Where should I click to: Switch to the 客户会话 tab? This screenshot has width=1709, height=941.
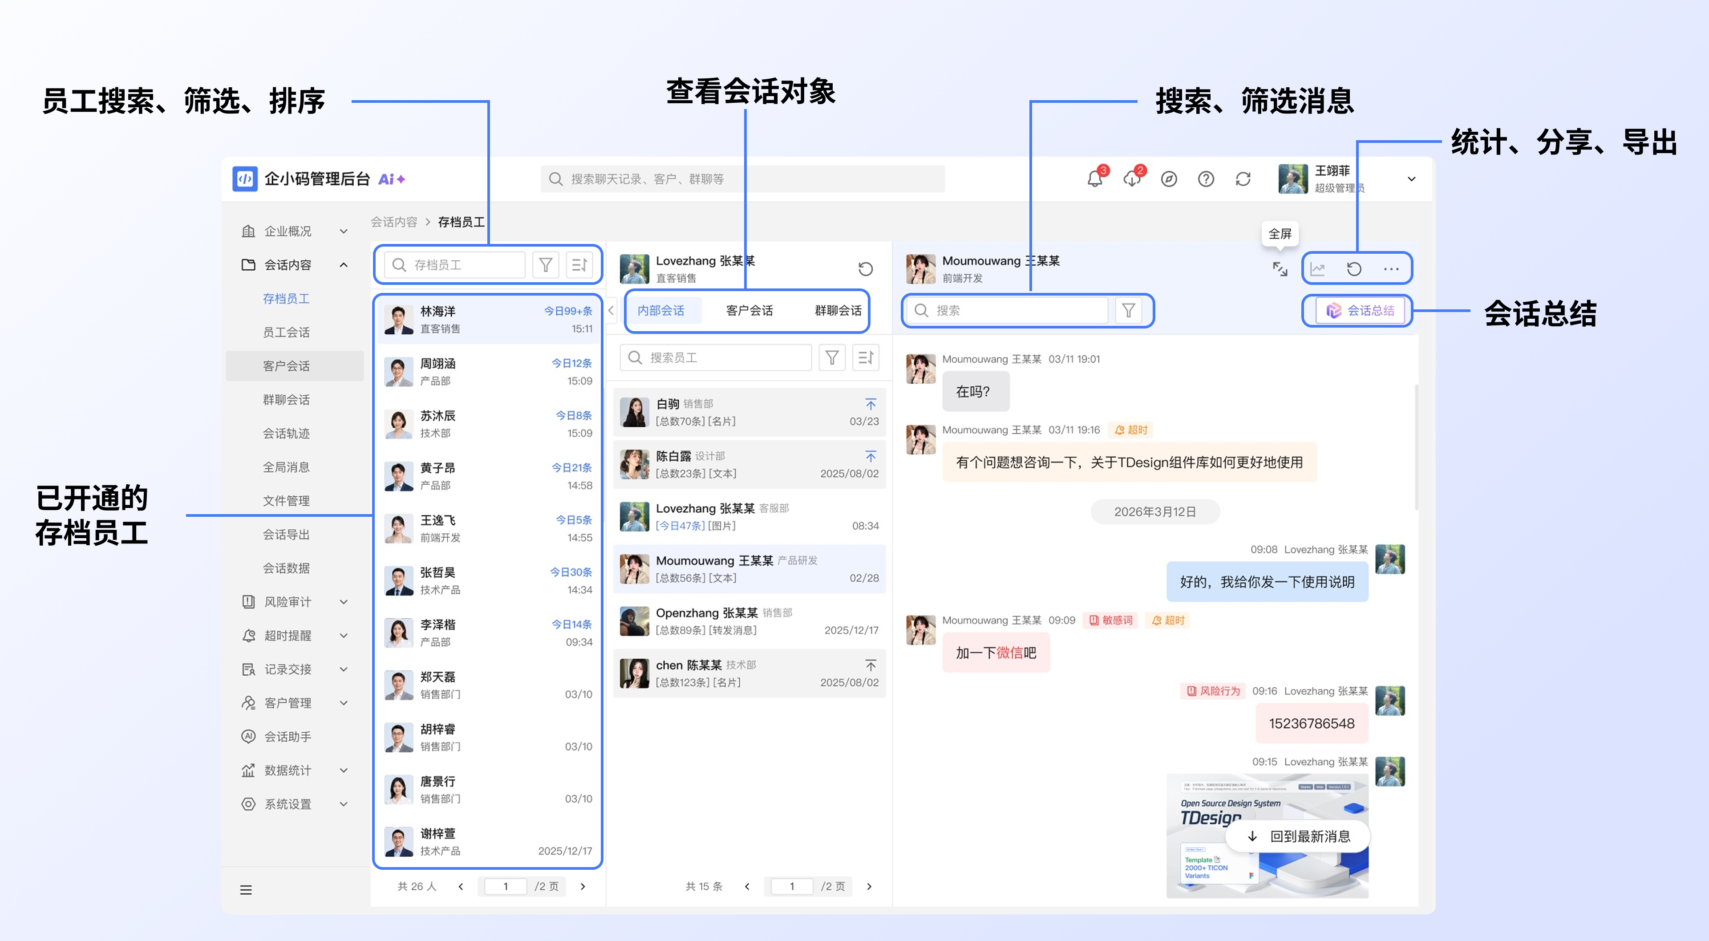tap(749, 311)
